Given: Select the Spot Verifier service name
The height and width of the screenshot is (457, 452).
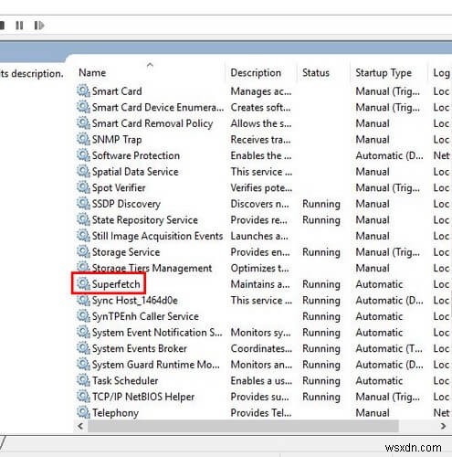Looking at the screenshot, I should click(x=119, y=188).
